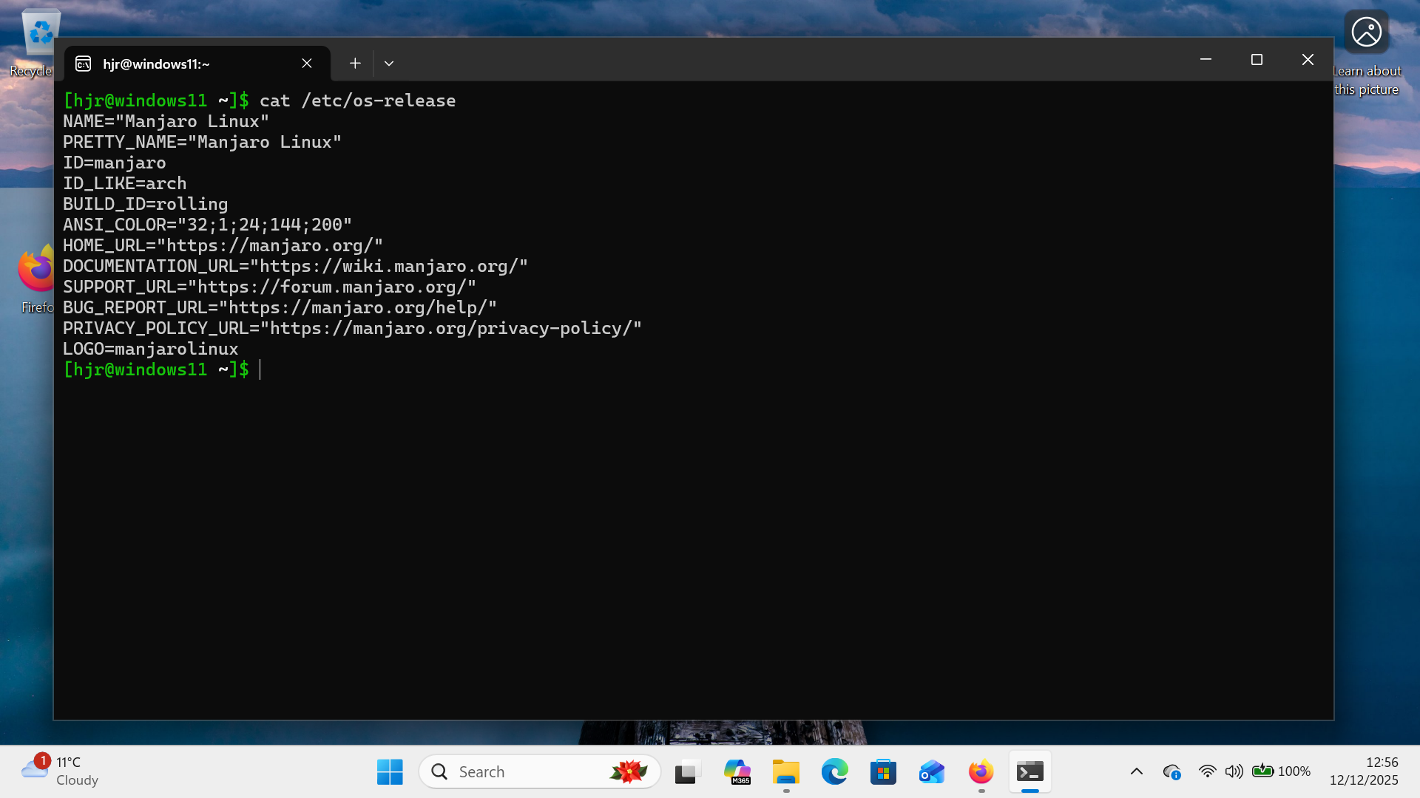Open the Wi-Fi network flyout
Viewport: 1420px width, 798px height.
point(1207,771)
